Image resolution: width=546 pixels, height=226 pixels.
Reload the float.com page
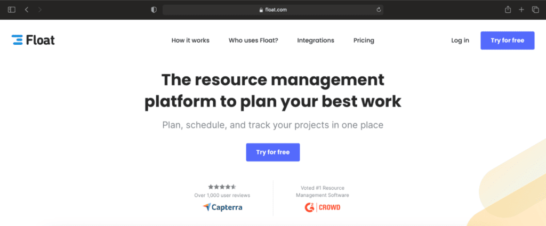pyautogui.click(x=379, y=10)
